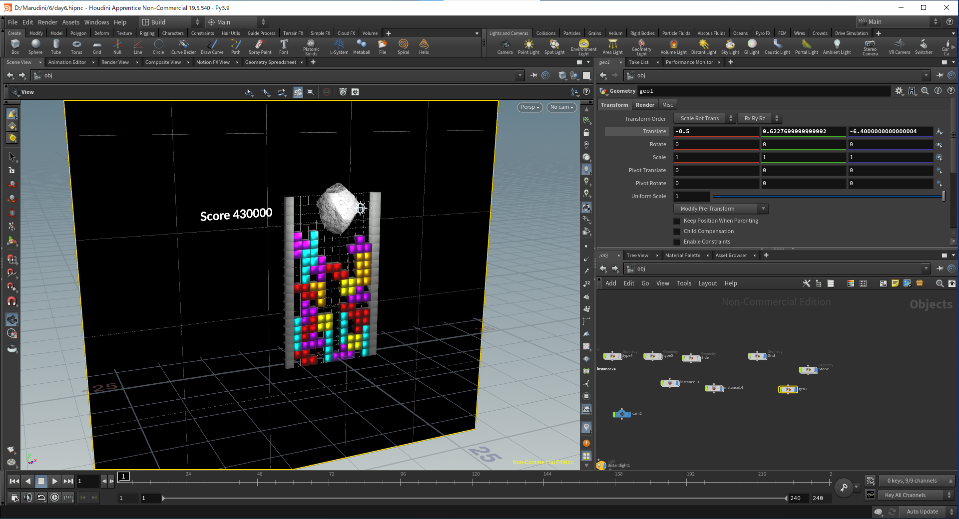Click the Platonic Solids shelf tool
This screenshot has width=959, height=519.
[x=311, y=47]
